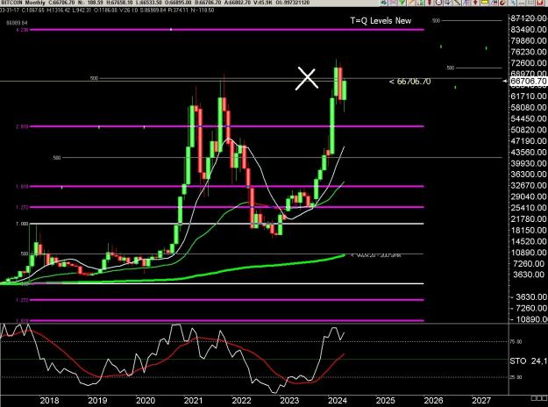
Task: Click the 2018 year label on the time axis
Action: click(x=49, y=400)
